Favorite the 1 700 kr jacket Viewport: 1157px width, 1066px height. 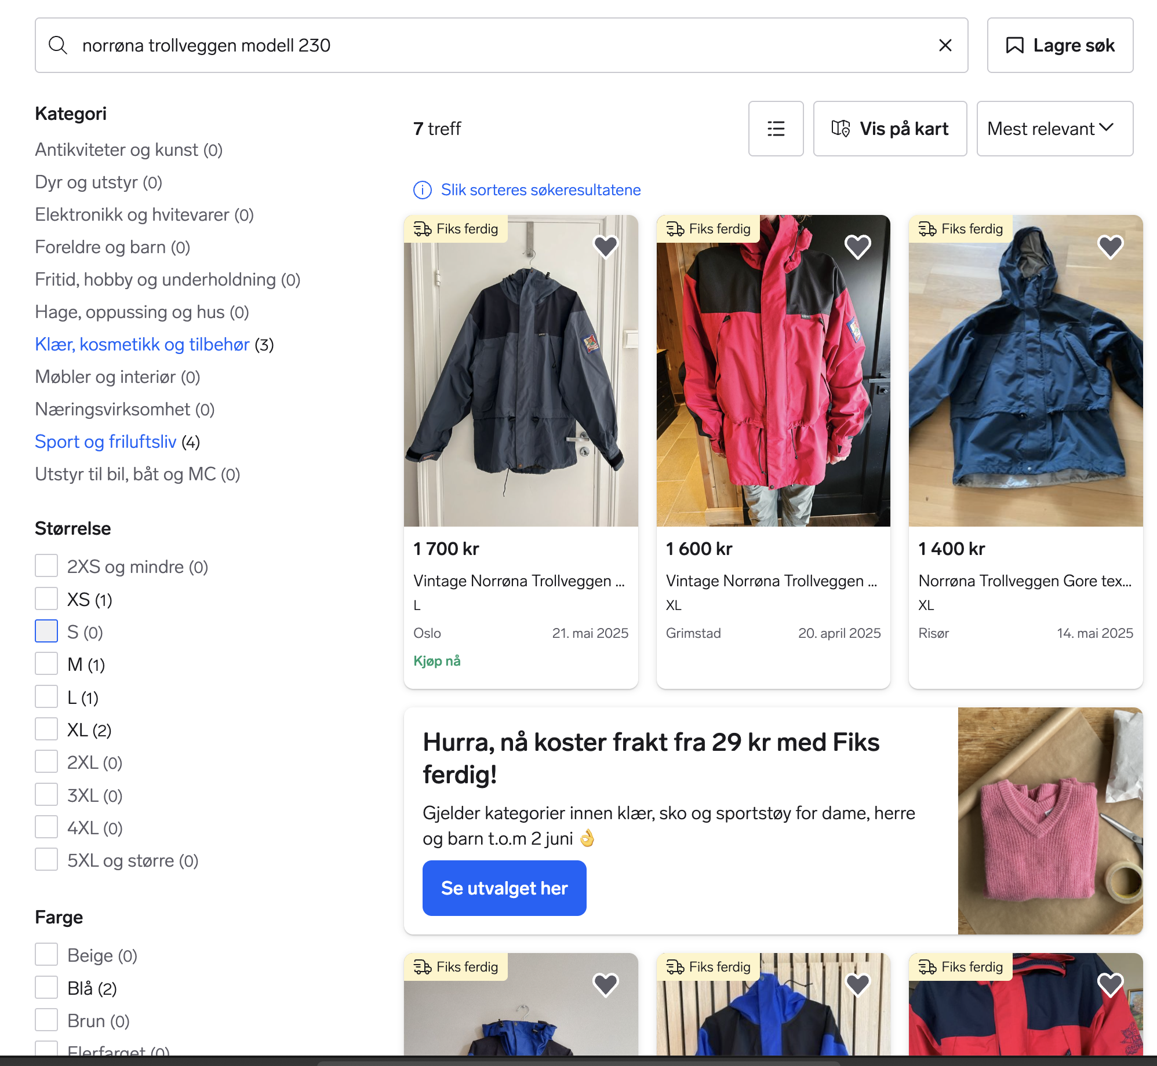605,247
